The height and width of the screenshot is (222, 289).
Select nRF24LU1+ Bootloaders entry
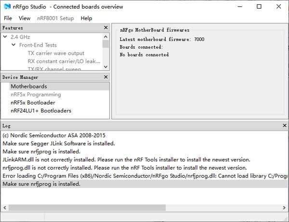point(41,111)
